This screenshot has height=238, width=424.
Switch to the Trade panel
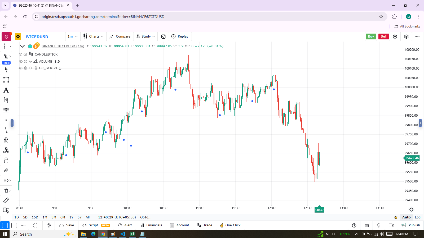point(205,225)
